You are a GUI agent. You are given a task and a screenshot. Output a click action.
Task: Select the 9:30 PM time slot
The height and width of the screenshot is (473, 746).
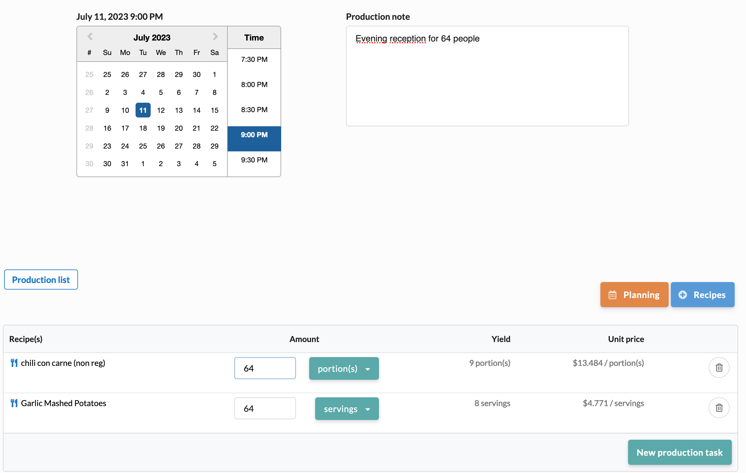(x=254, y=160)
